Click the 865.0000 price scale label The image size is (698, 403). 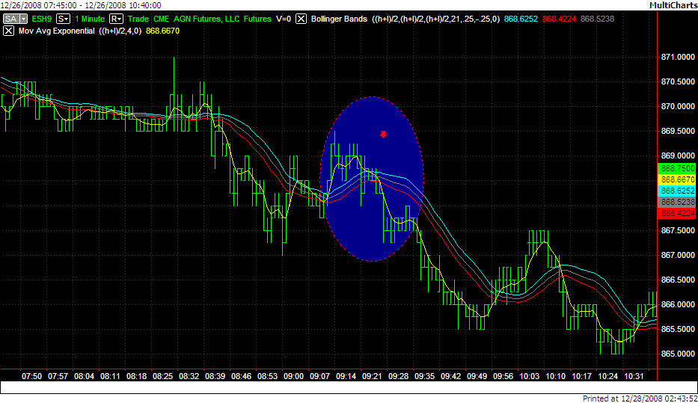[x=678, y=354]
